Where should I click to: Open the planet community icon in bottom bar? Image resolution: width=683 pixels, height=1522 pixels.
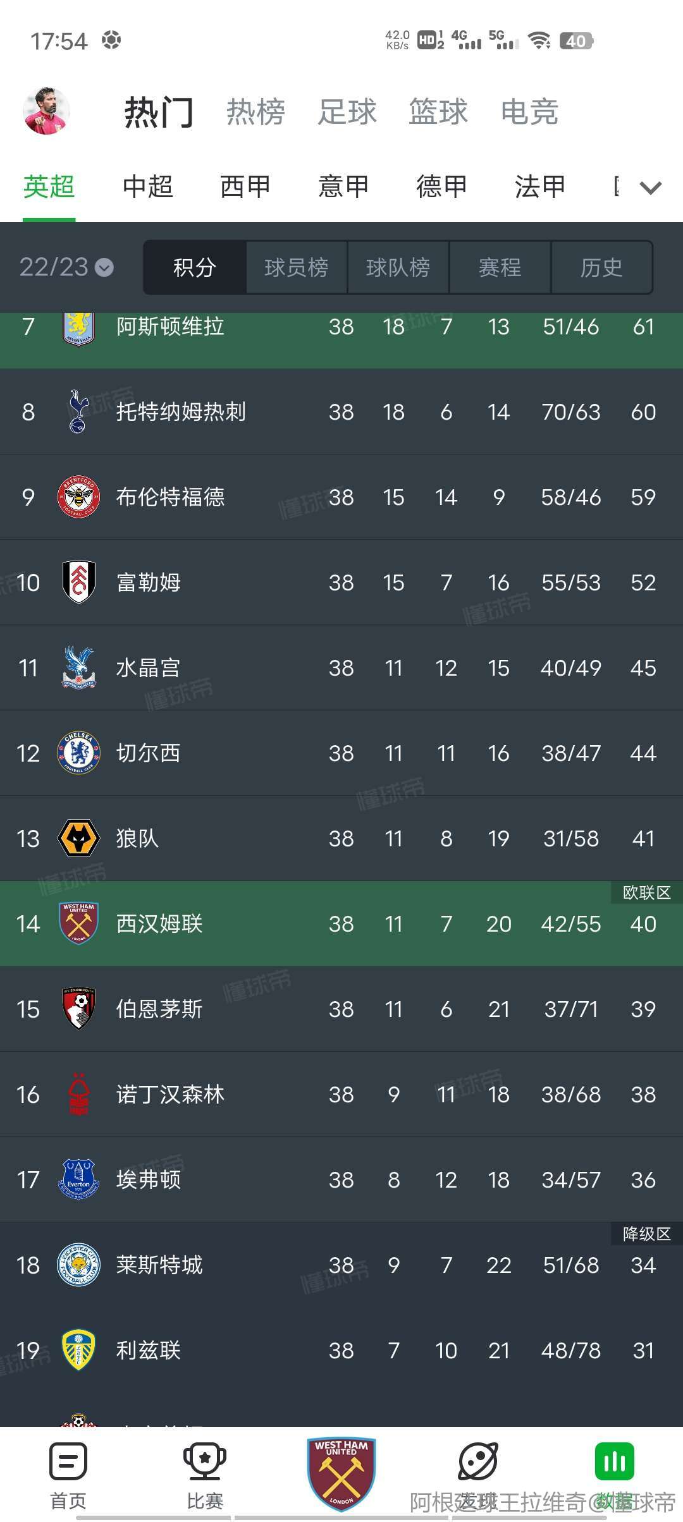click(478, 1461)
